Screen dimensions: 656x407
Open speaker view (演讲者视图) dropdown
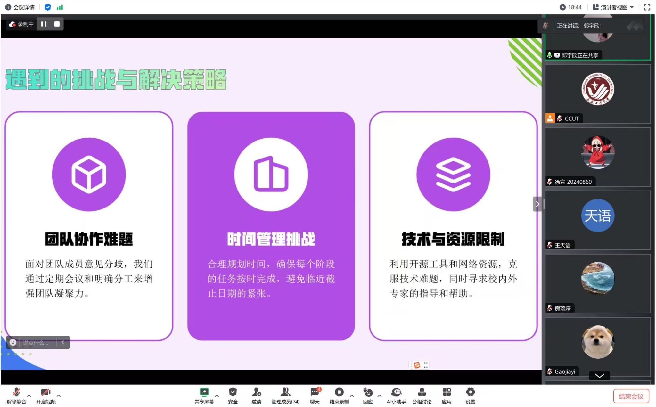point(613,7)
